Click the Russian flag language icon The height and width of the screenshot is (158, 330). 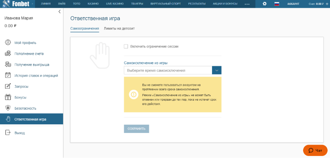pos(276,4)
